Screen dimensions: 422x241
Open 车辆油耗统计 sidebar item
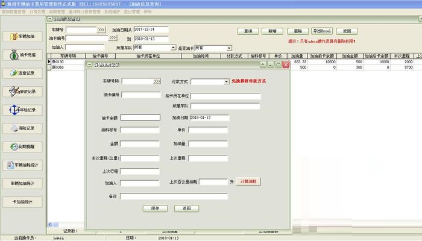click(23, 165)
